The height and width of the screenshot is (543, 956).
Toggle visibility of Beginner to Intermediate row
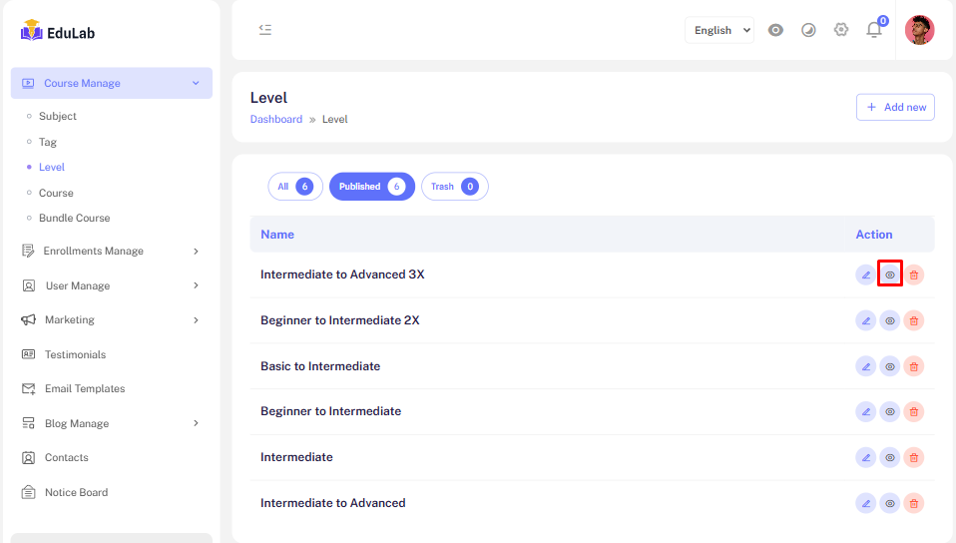(x=890, y=411)
